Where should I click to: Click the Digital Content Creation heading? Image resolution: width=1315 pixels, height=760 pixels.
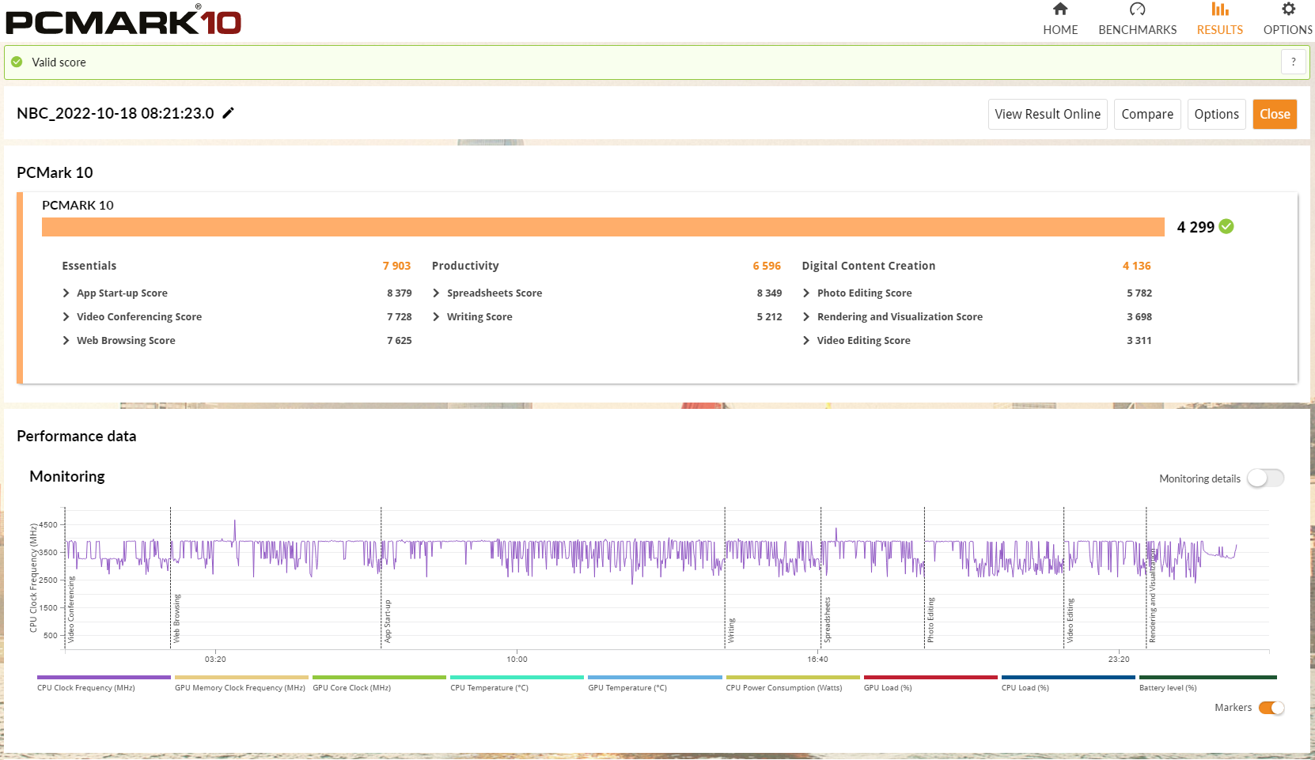869,266
